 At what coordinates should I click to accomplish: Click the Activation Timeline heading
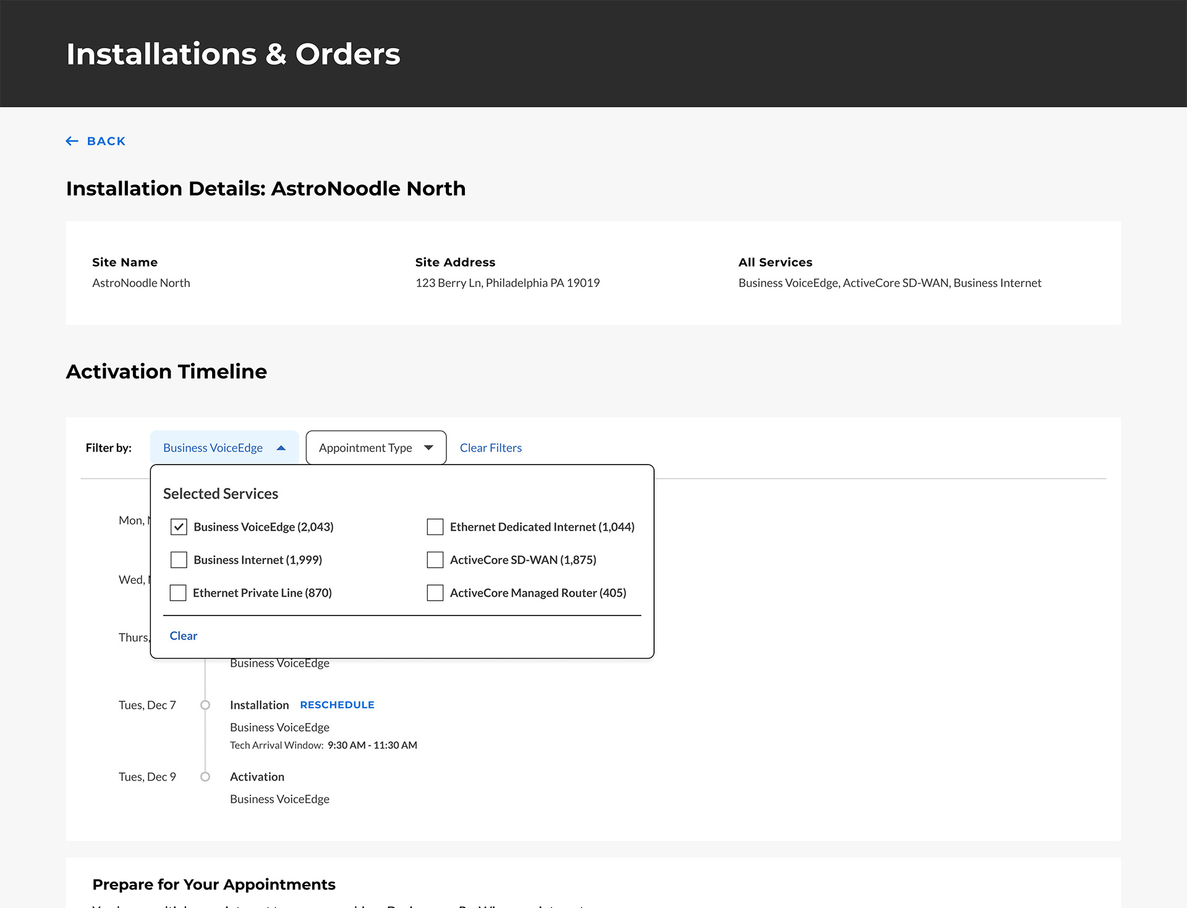pyautogui.click(x=167, y=372)
